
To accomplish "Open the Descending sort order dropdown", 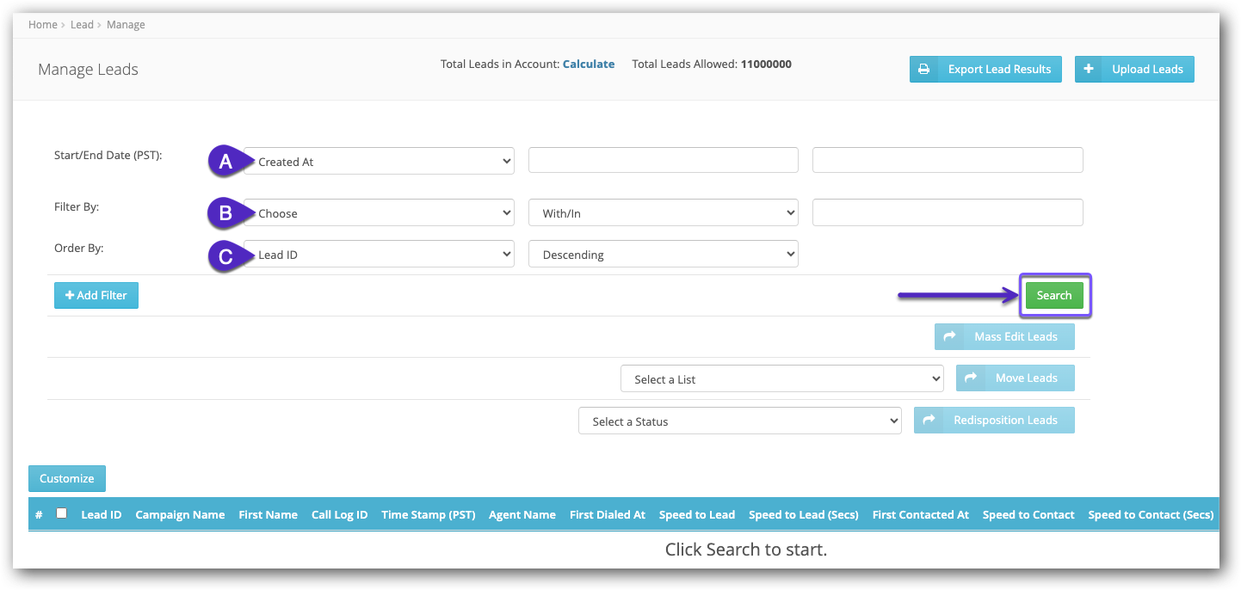I will [663, 254].
